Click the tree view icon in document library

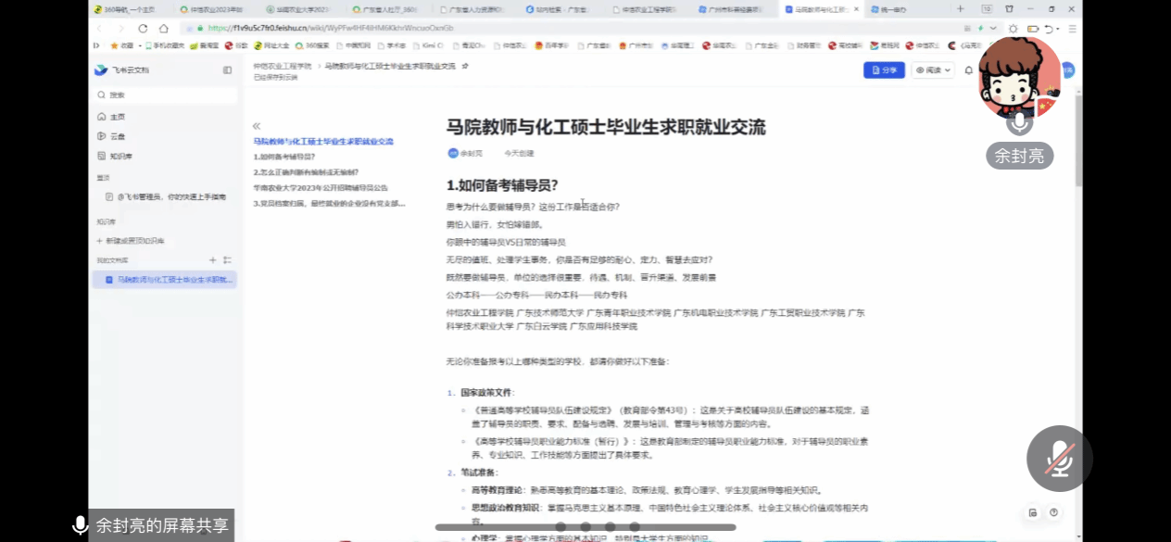tap(228, 260)
